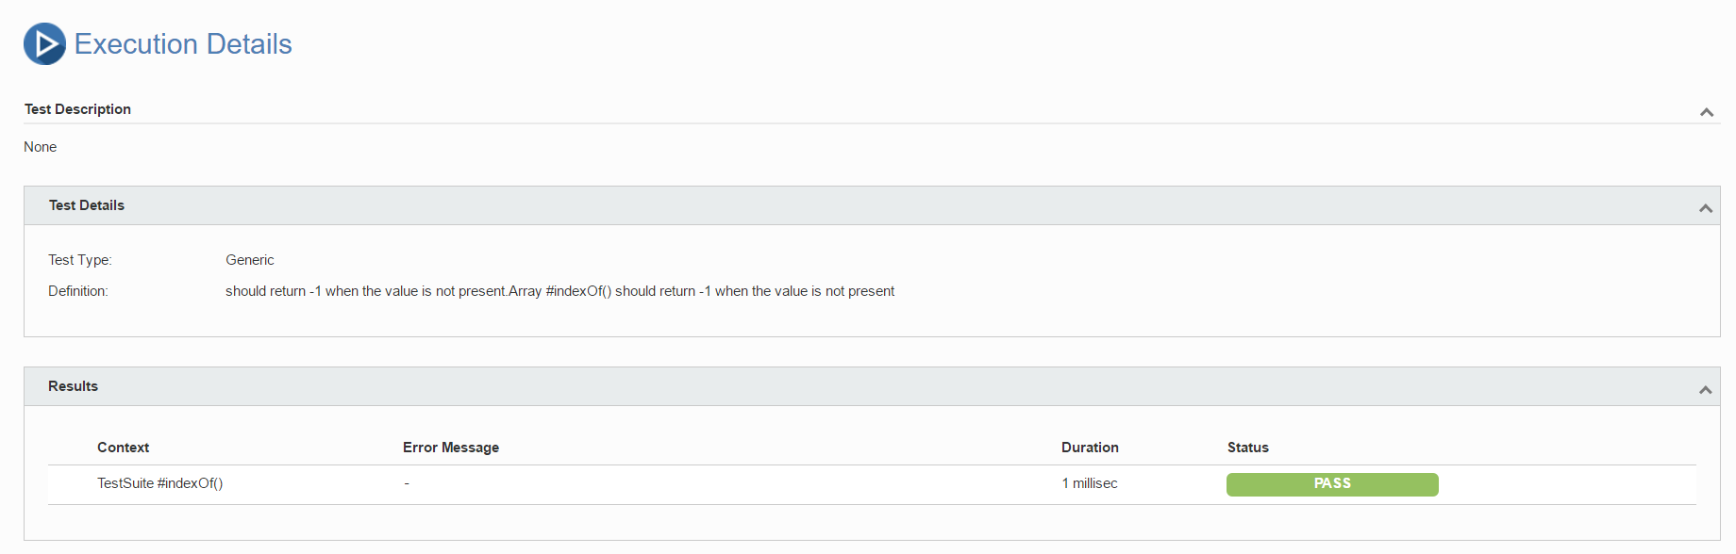This screenshot has height=554, width=1736.
Task: Sort by the Status column header
Action: click(x=1247, y=448)
